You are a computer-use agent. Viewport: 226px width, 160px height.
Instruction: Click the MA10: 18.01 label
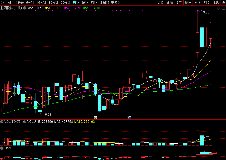(x=53, y=8)
